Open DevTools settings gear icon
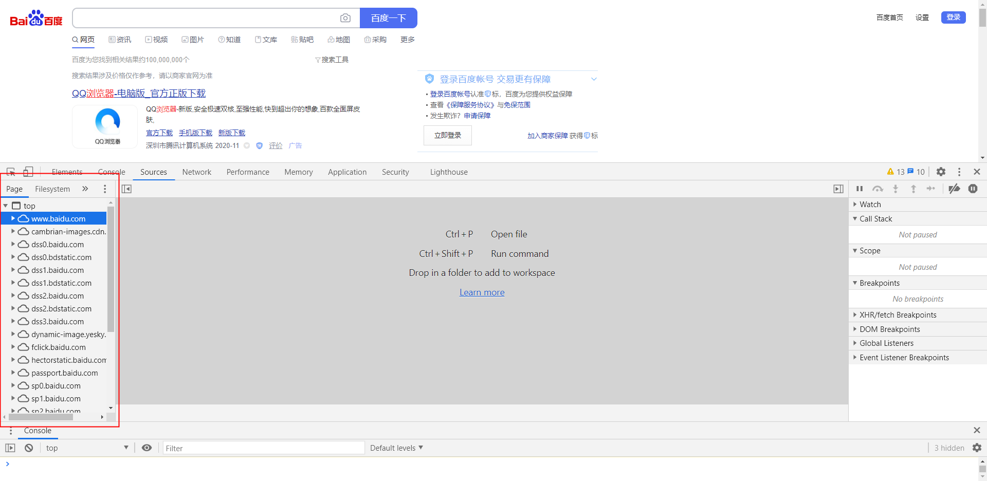Viewport: 987px width, 481px height. pyautogui.click(x=941, y=172)
